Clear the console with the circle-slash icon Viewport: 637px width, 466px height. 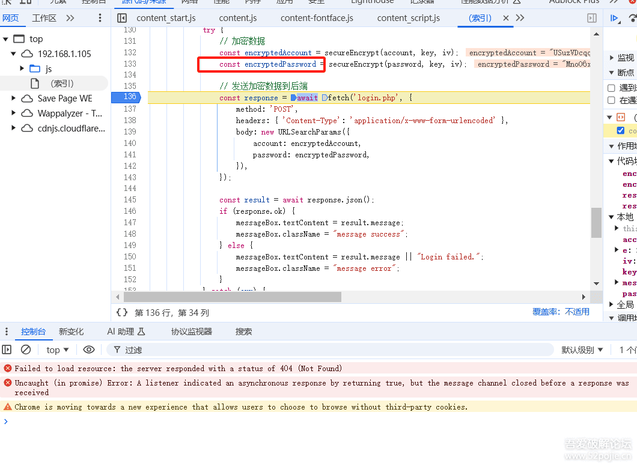tap(26, 349)
